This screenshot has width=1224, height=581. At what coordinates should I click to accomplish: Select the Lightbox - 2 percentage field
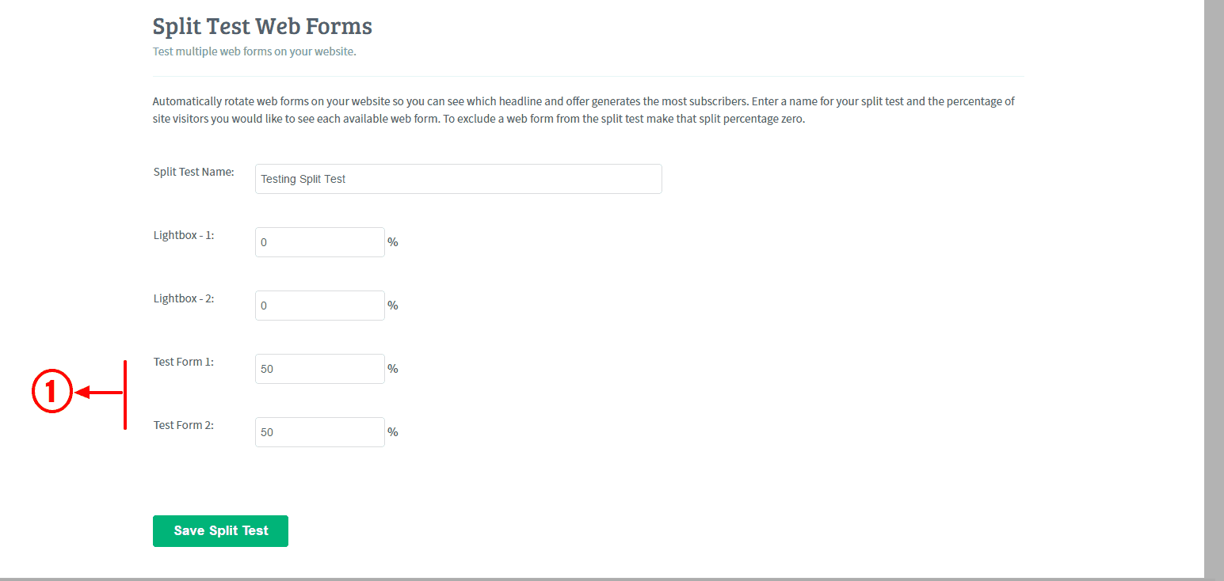(x=320, y=306)
